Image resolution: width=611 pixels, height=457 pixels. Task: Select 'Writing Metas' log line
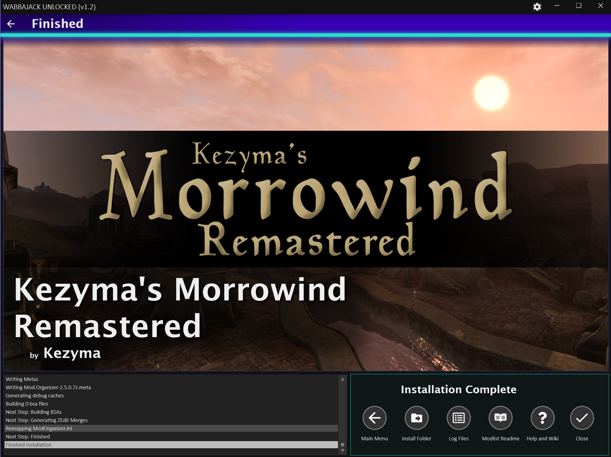click(x=171, y=379)
